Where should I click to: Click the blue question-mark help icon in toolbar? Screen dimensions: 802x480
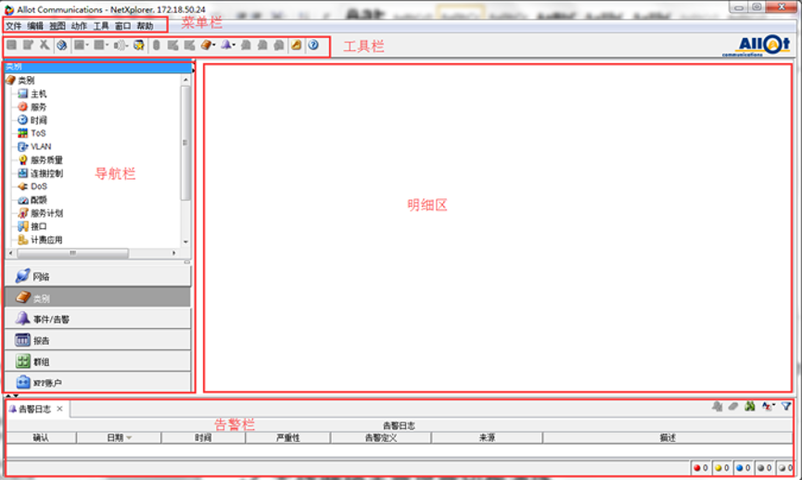point(313,45)
